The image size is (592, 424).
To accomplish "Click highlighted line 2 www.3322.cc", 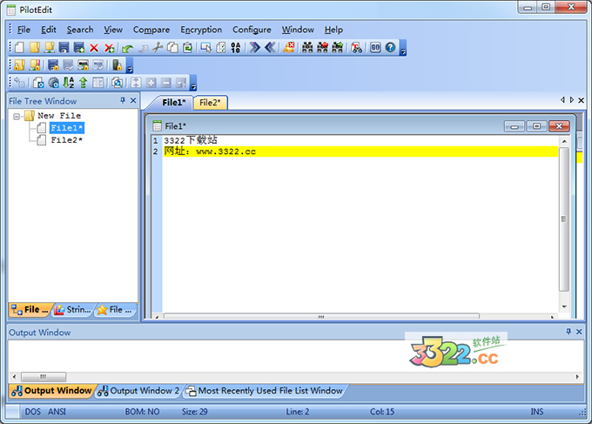I will (x=225, y=151).
